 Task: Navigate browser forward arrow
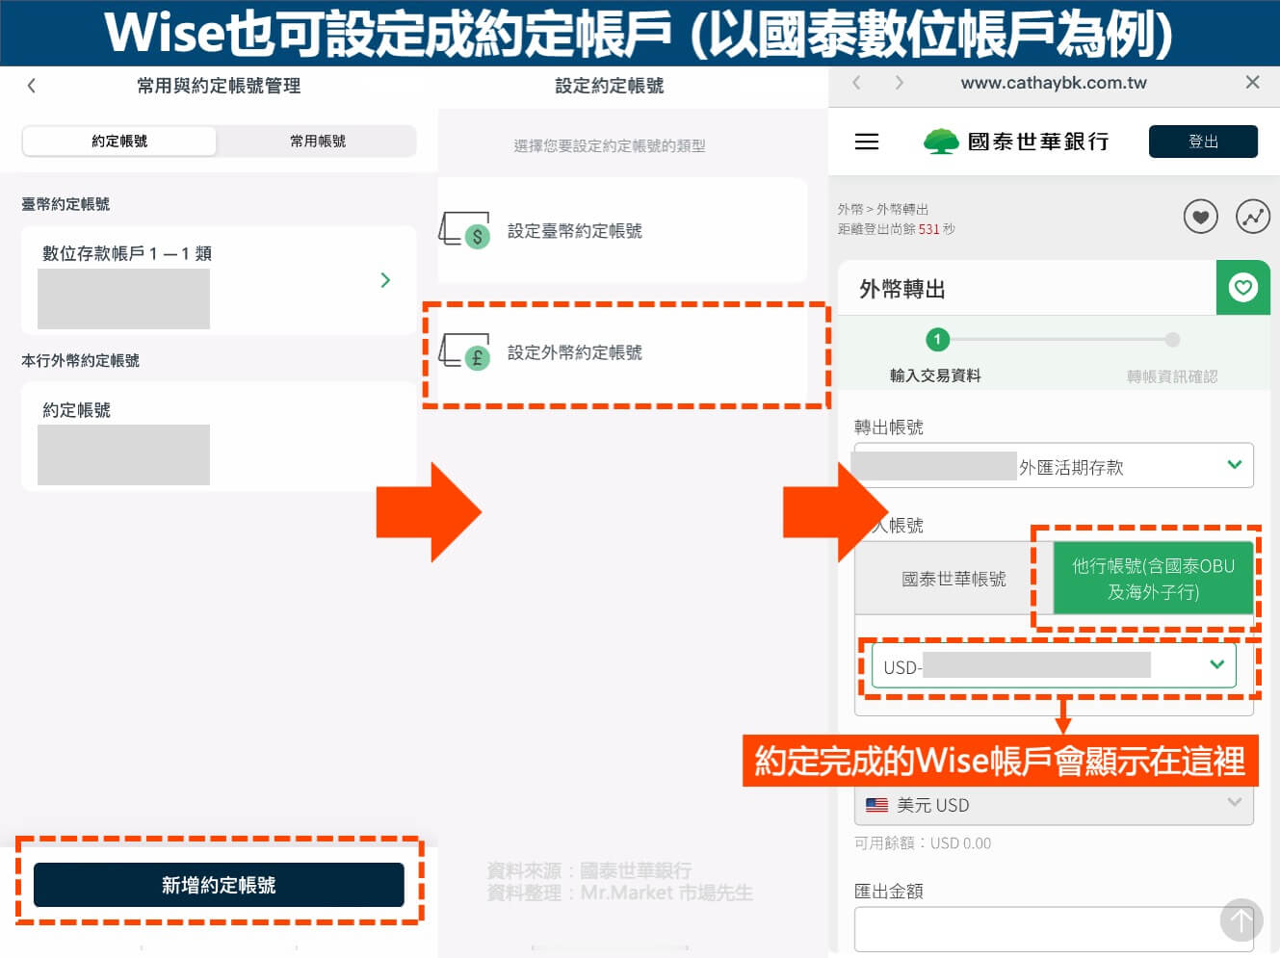pos(899,83)
